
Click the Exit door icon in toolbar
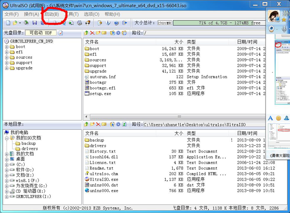click(124, 23)
